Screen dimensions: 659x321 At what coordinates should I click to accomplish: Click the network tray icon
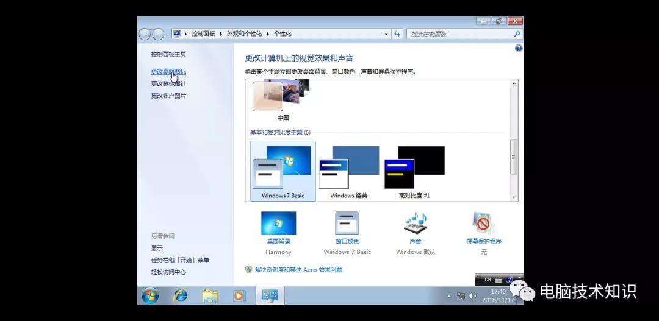461,296
